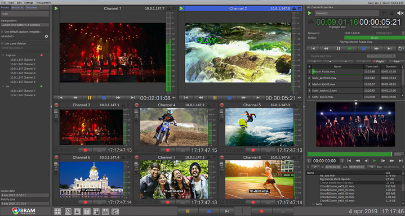The image size is (405, 216).
Task: Enable the Playlist start time checkbox
Action: (x=309, y=56)
